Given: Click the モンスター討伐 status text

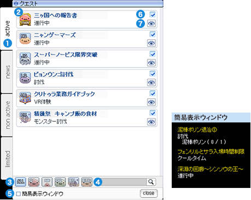Looking at the screenshot, I should coord(50,121).
